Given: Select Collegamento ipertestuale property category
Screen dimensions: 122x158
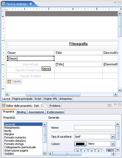Looking at the screenshot, I should coord(20,147).
